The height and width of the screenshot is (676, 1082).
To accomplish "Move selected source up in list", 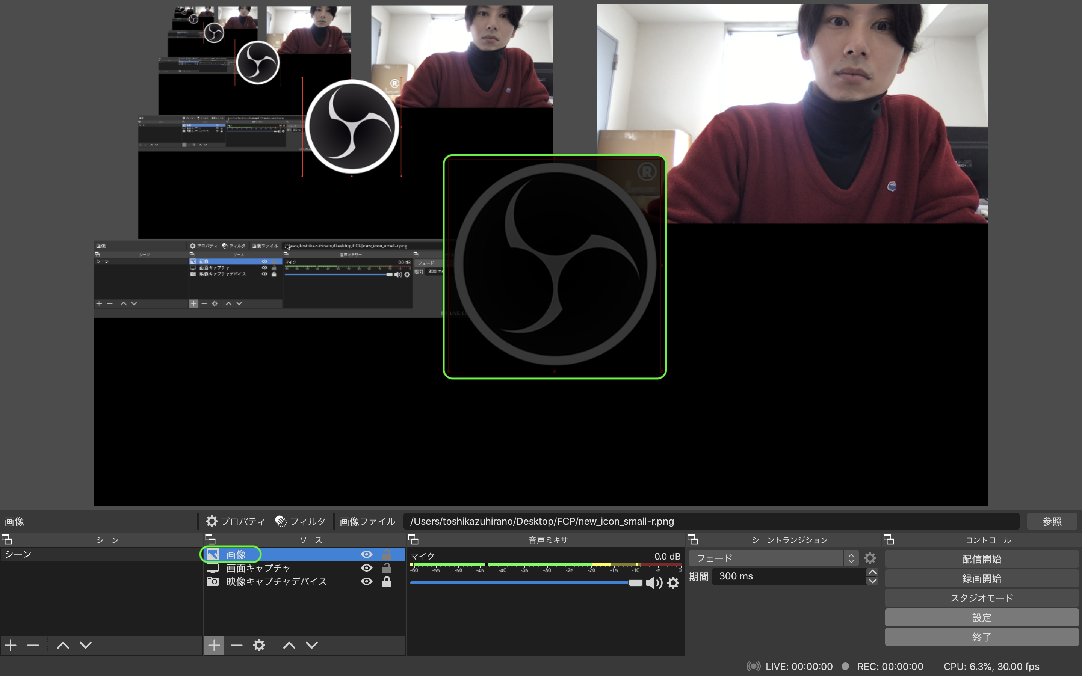I will (x=289, y=645).
